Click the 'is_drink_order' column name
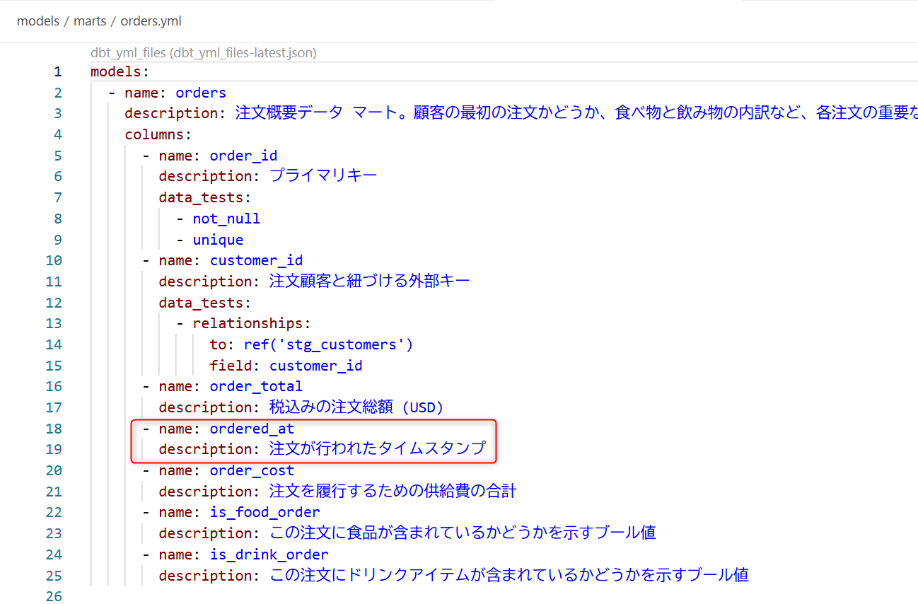The height and width of the screenshot is (604, 918). (269, 554)
